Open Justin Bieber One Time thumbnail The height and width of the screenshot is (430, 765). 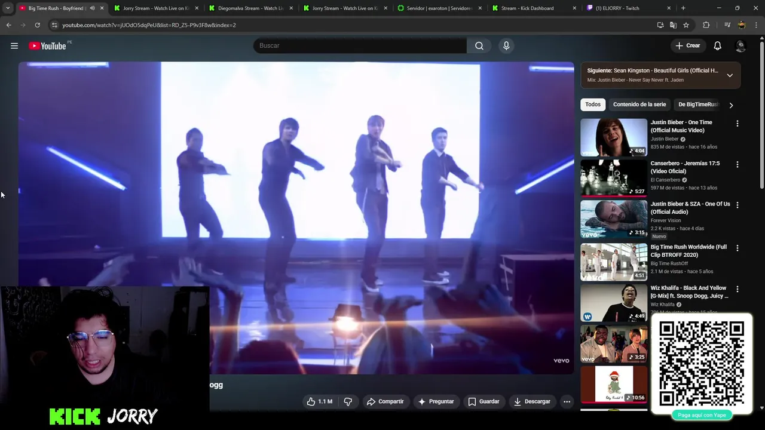pos(614,137)
